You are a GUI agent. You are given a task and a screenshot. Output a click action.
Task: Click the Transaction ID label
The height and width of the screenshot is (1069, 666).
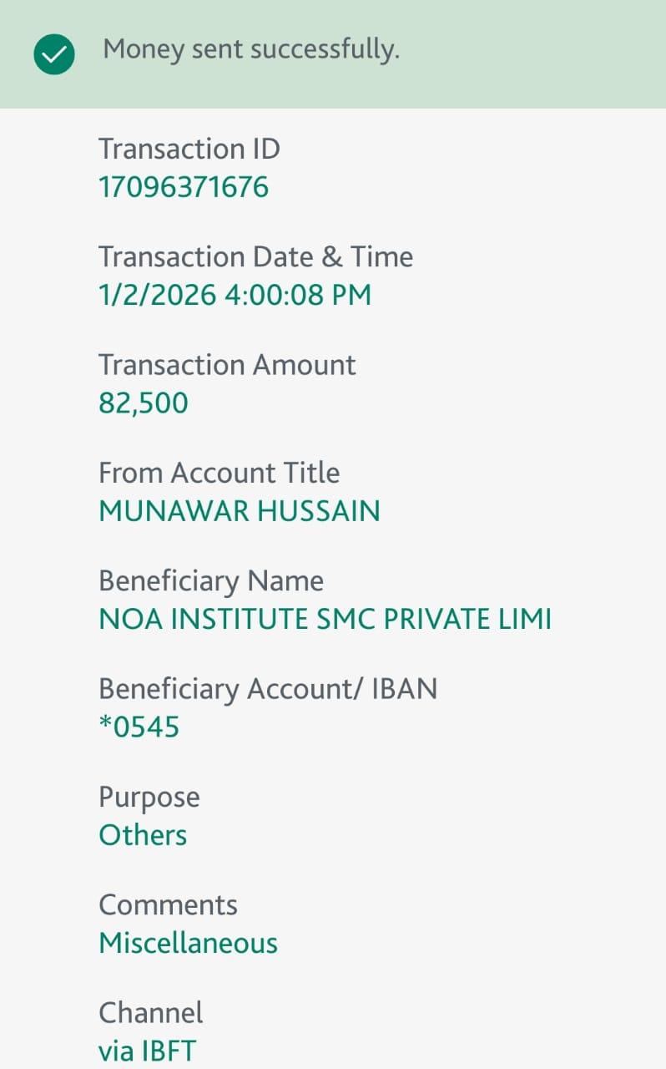[189, 149]
